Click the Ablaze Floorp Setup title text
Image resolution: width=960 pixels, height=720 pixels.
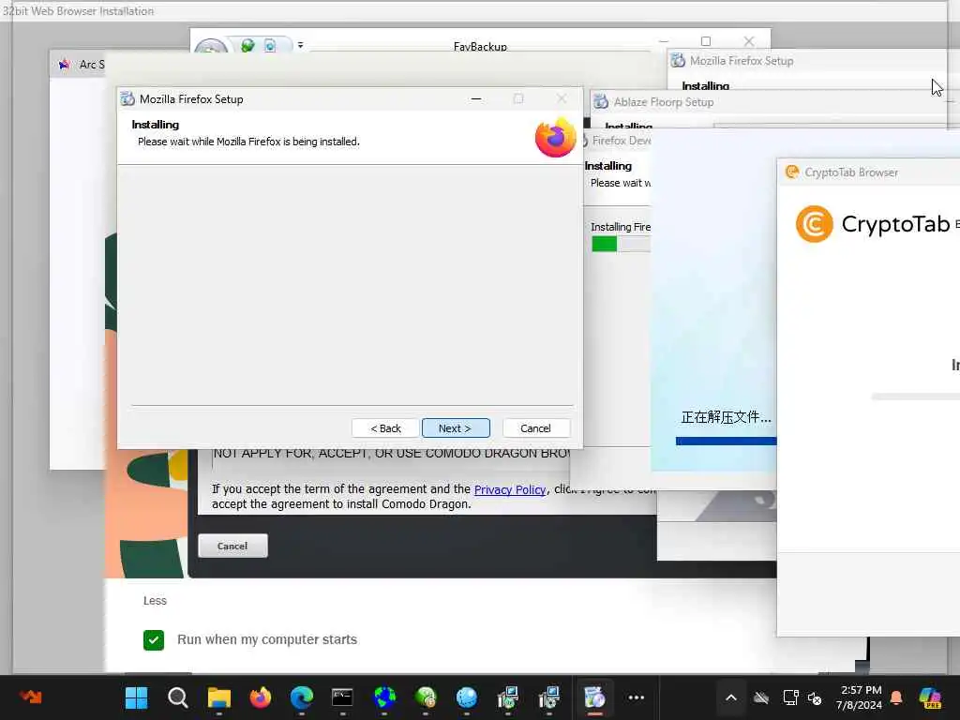point(664,102)
